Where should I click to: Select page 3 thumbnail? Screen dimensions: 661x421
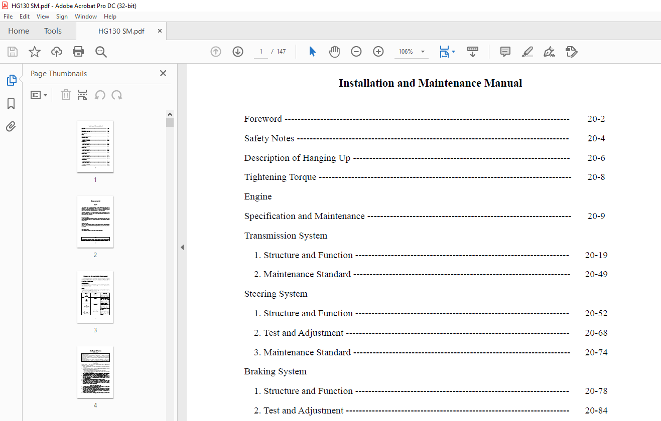(x=95, y=297)
